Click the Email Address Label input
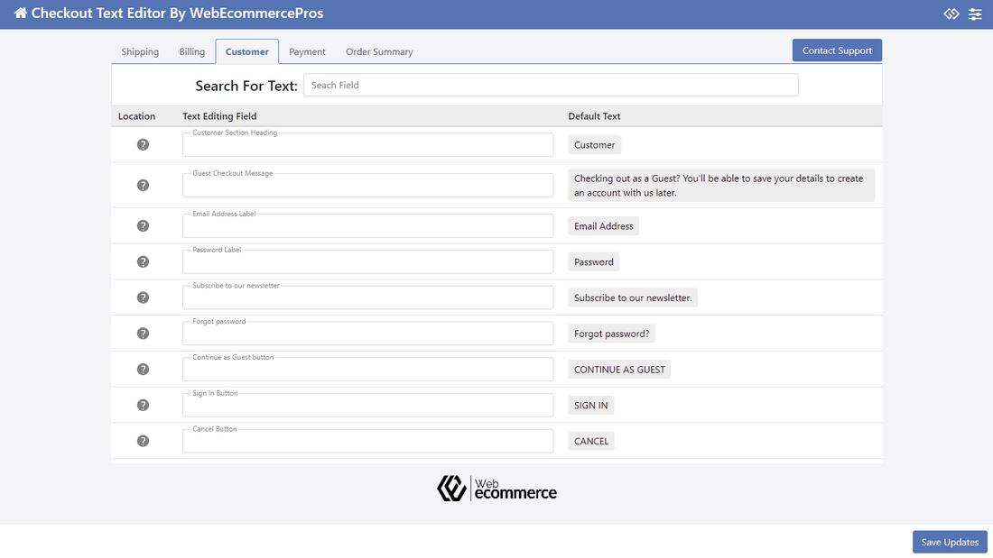 pyautogui.click(x=368, y=226)
